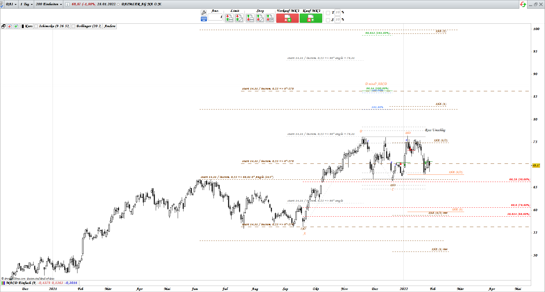Click the '3XZ (1/2) inv' annotation

(438, 213)
